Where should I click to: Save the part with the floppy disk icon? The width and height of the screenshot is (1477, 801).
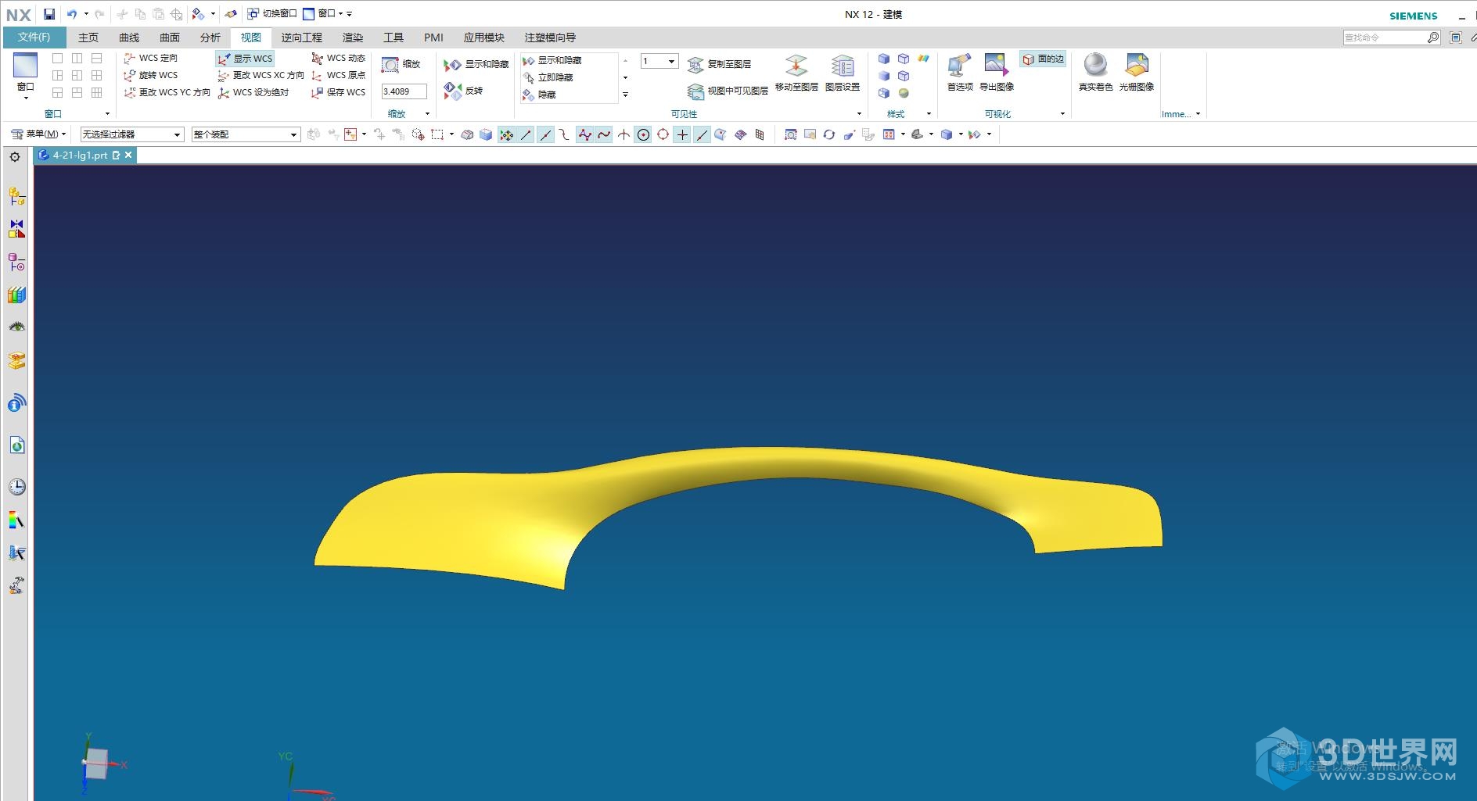tap(49, 14)
